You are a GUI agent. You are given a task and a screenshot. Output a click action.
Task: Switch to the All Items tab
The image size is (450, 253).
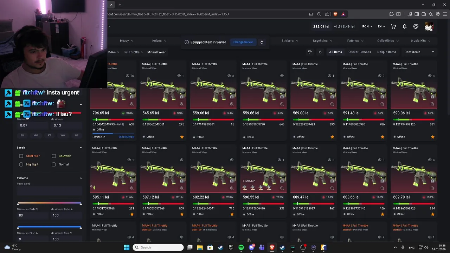point(335,52)
